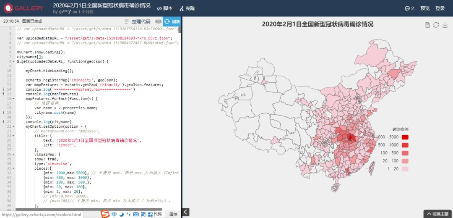The height and width of the screenshot is (218, 453).
Task: Click the 刷新 run button
Action: coord(172,21)
